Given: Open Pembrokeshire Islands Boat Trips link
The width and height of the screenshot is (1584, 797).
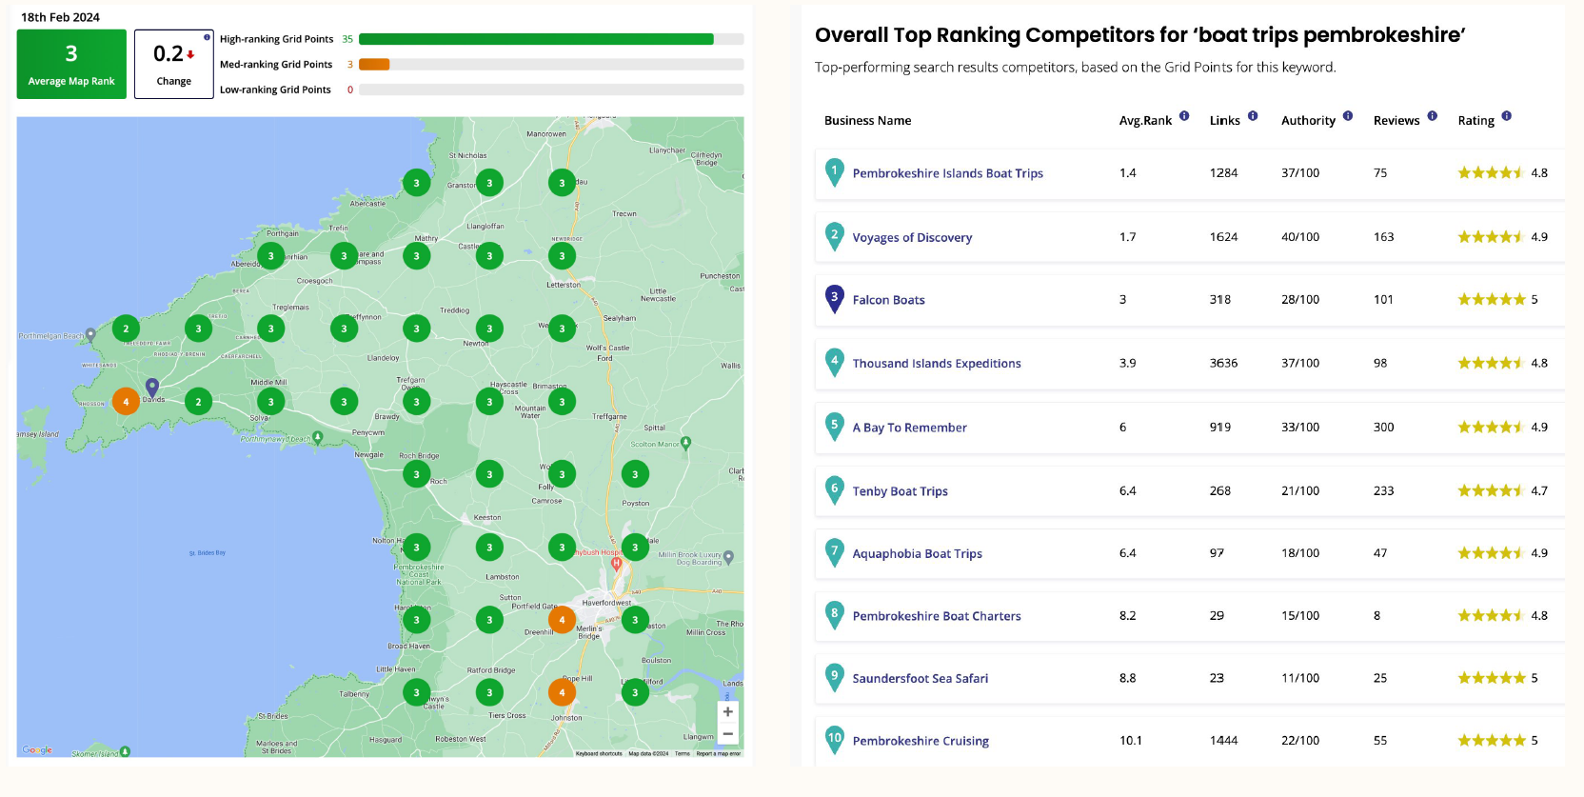Looking at the screenshot, I should (947, 173).
